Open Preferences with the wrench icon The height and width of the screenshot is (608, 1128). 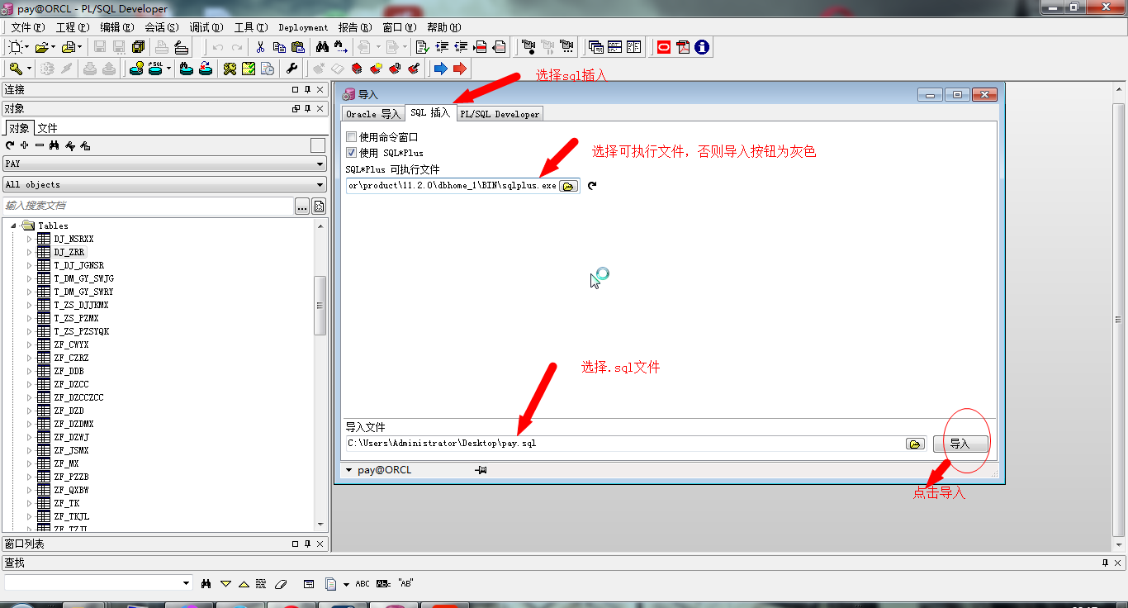291,69
